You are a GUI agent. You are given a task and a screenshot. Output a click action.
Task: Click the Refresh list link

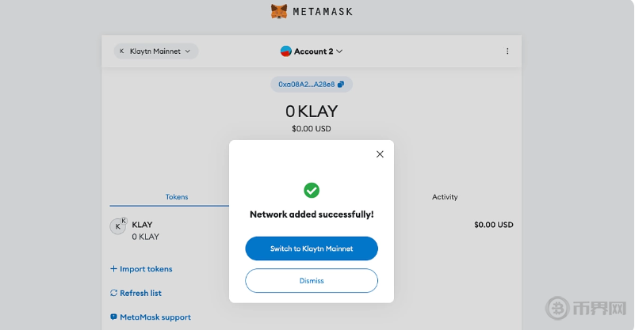click(140, 293)
